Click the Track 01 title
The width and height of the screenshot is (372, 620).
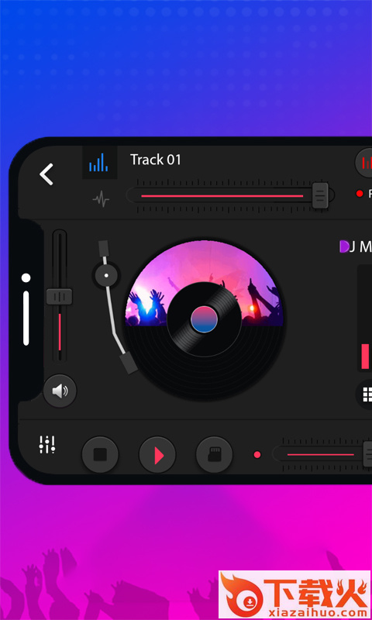(x=155, y=160)
